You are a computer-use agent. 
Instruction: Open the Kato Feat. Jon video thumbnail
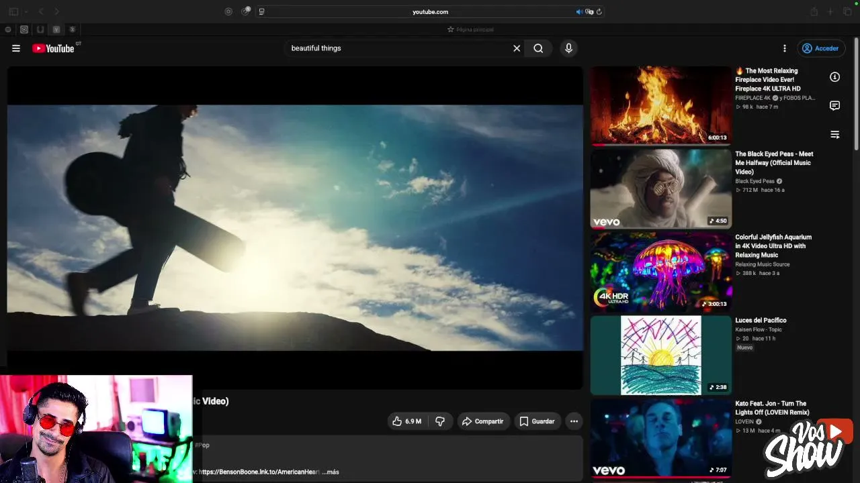pos(660,438)
